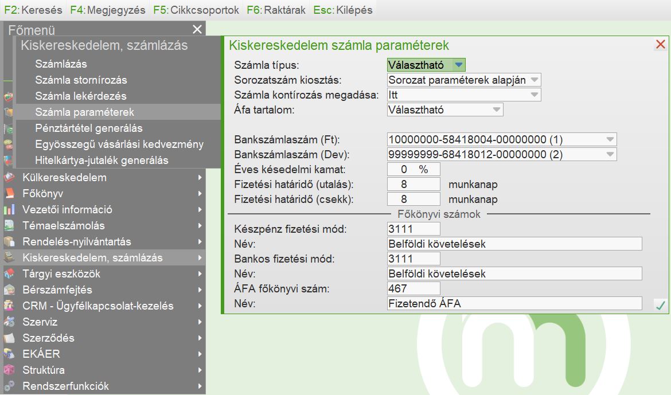
Task: Click the Témaelszámolás icon
Action: point(9,225)
